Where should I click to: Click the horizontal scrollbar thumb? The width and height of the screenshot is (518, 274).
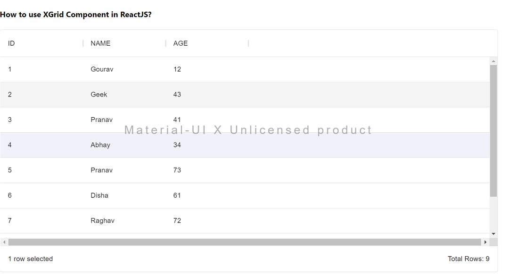(244, 242)
